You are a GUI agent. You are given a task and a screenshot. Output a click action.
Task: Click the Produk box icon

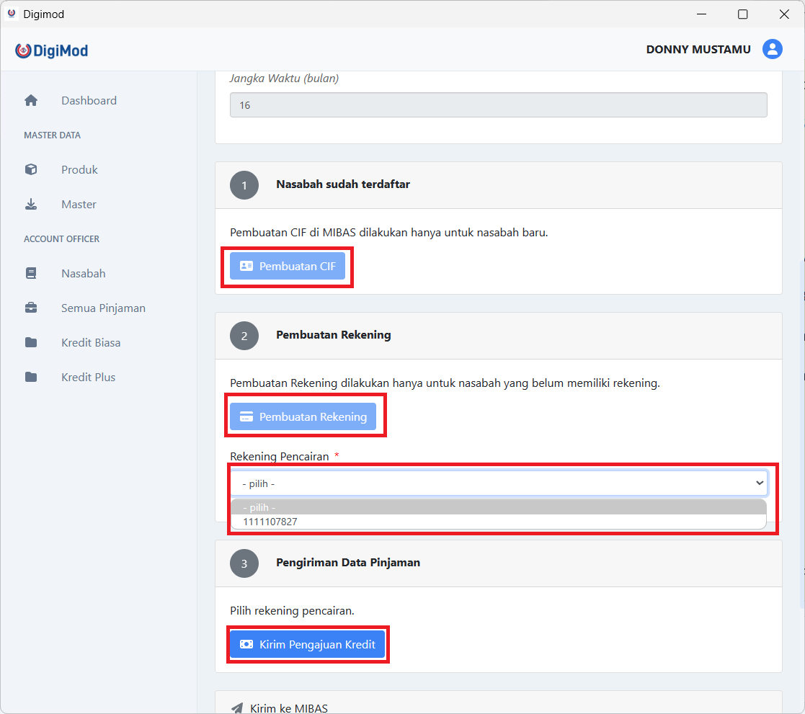point(31,170)
